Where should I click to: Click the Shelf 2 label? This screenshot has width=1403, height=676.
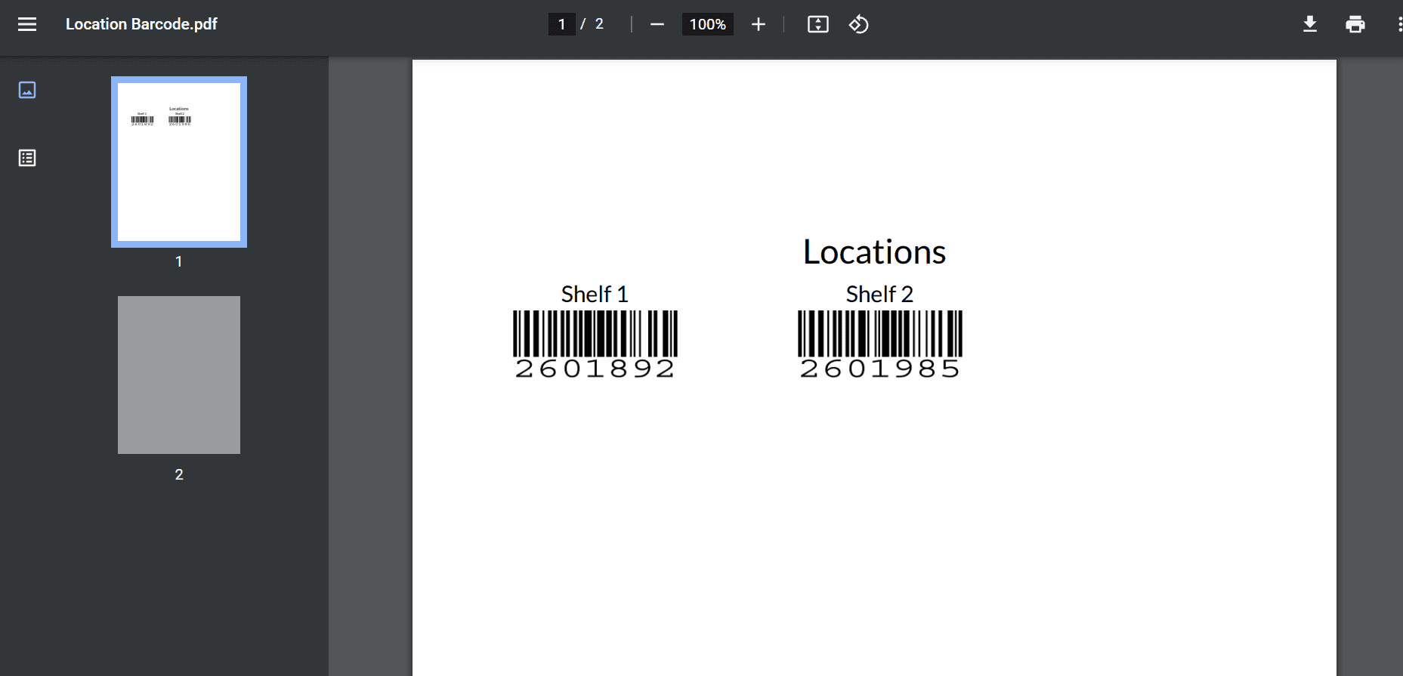tap(879, 294)
